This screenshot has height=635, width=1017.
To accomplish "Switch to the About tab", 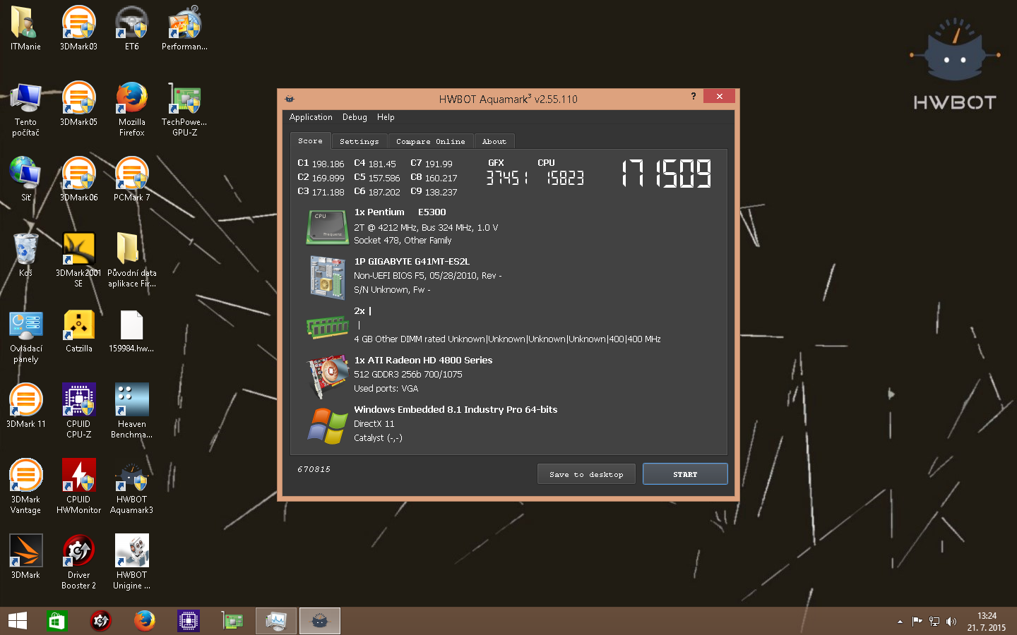I will pos(494,142).
